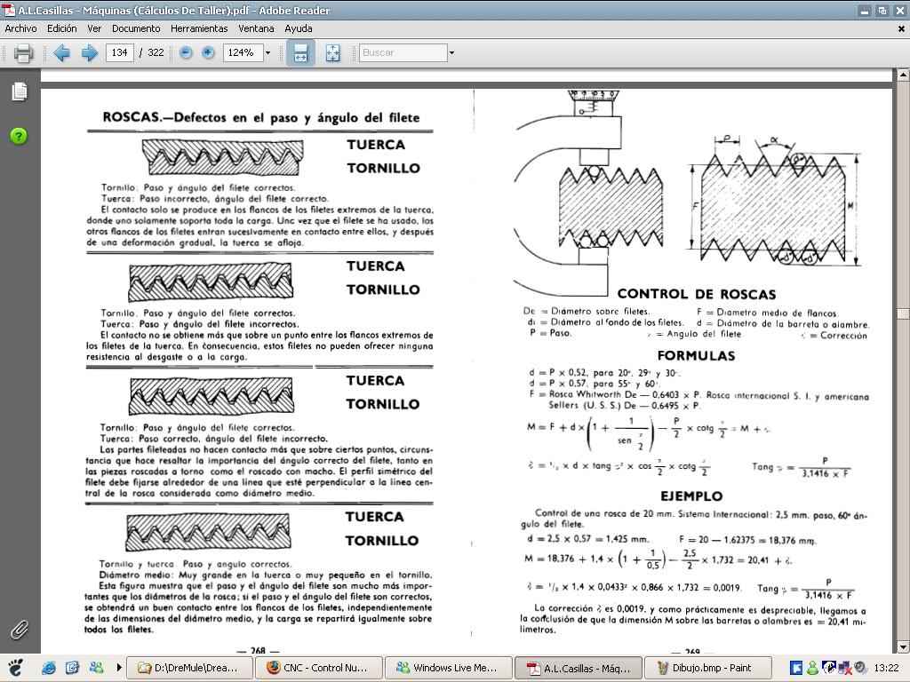The image size is (910, 682).
Task: Open the start menu paw icon
Action: tap(16, 668)
